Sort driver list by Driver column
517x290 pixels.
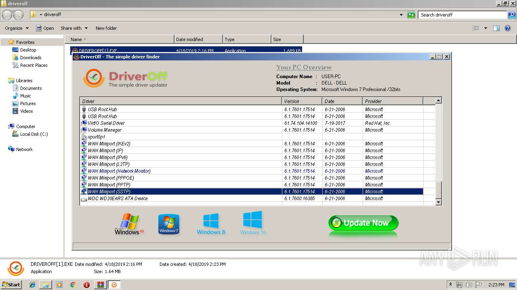point(181,101)
